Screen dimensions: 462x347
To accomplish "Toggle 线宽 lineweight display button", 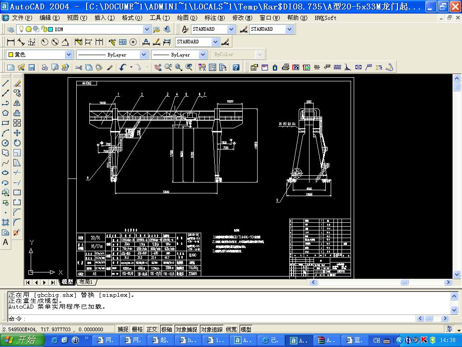I will 231,329.
